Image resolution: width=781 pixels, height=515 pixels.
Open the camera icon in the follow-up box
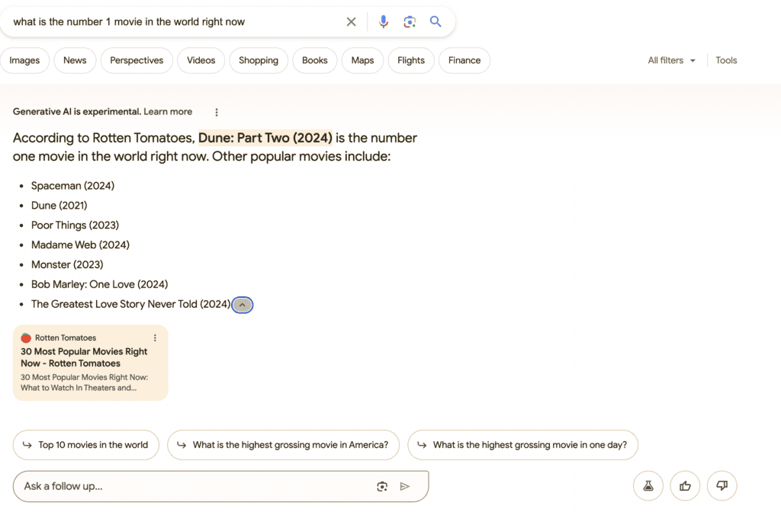pyautogui.click(x=382, y=486)
